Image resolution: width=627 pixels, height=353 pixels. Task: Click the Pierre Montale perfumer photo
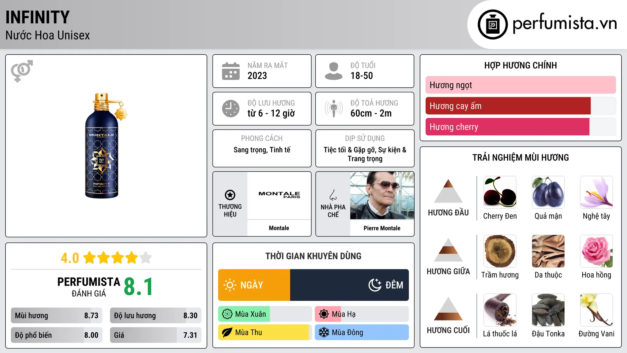coord(382,195)
